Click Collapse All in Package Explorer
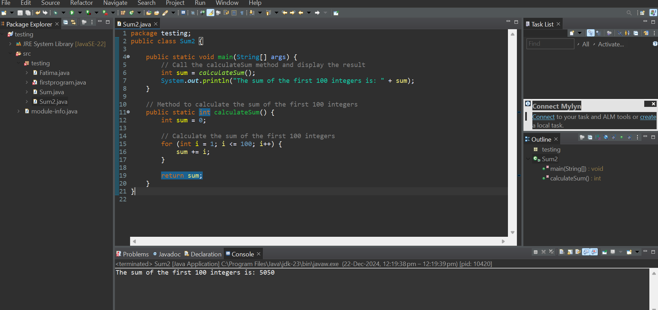Viewport: 658px width, 310px height. click(66, 22)
